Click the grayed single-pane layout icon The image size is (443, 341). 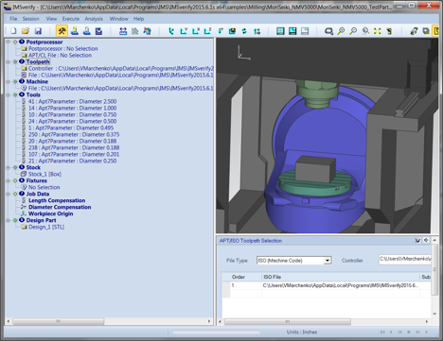[x=305, y=31]
